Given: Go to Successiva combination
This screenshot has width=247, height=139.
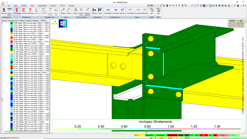Looking at the screenshot, I should 116,11.
